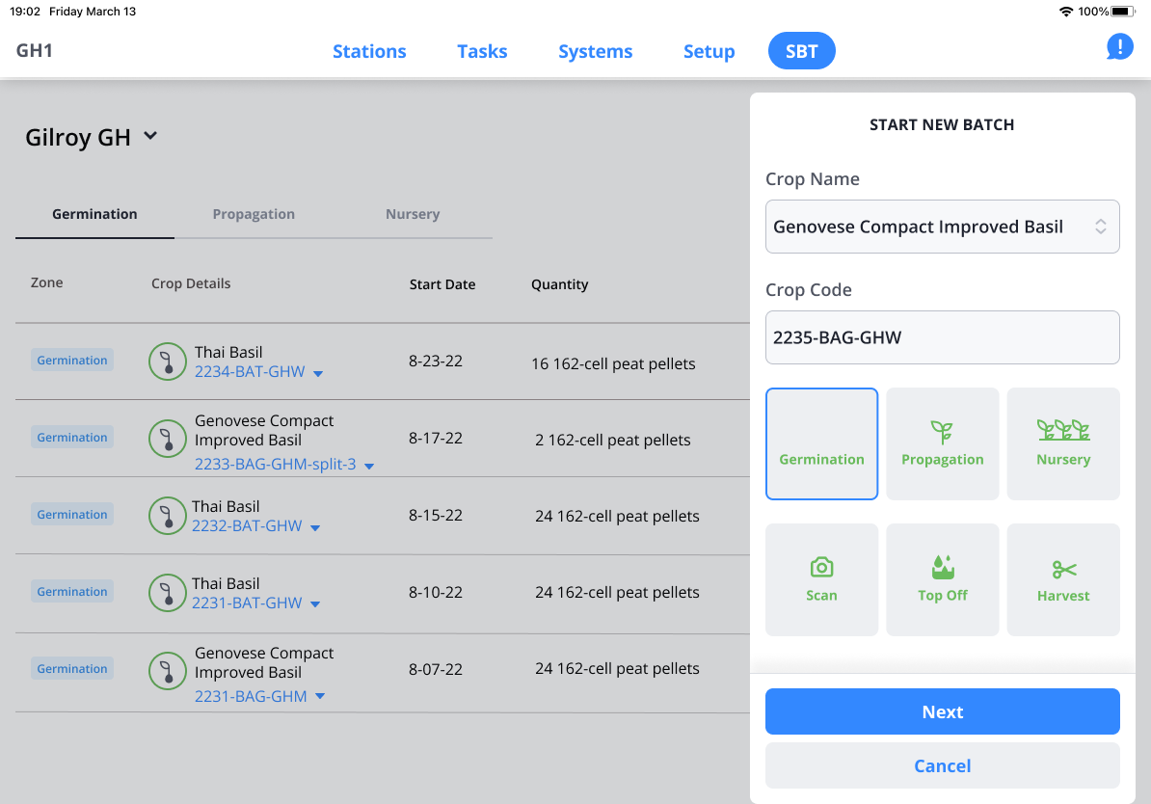Open the alert notification bubble icon
The image size is (1151, 804).
coord(1119,46)
